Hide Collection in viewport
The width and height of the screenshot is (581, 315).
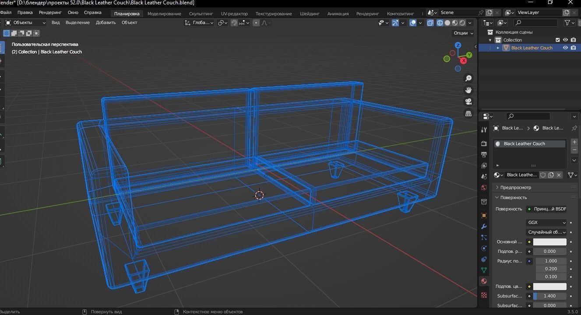565,40
